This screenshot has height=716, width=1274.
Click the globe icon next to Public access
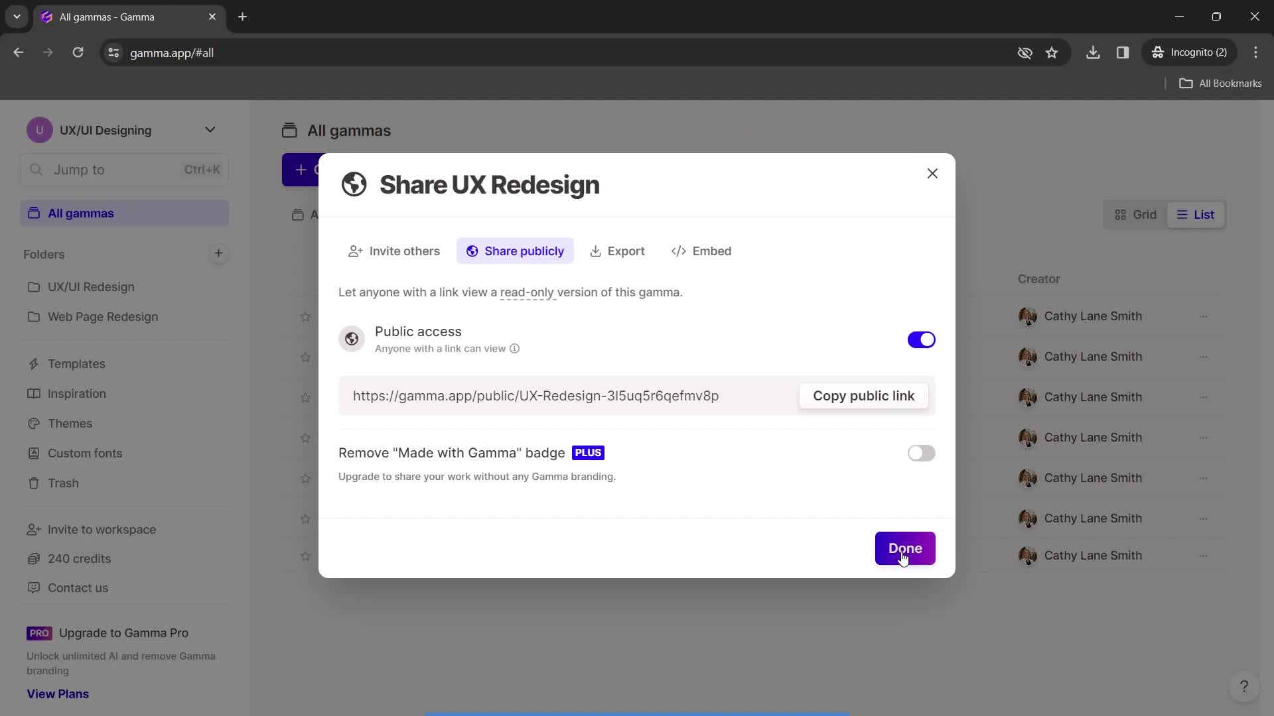pos(351,338)
